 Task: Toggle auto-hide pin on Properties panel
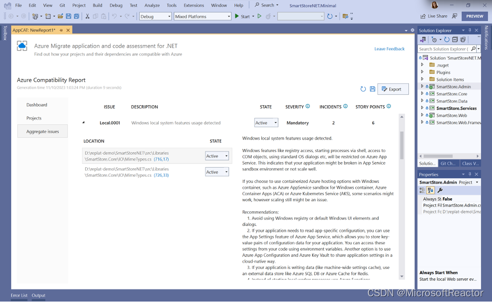470,174
